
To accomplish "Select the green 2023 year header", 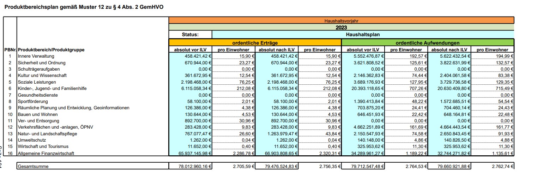I will coord(341,27).
